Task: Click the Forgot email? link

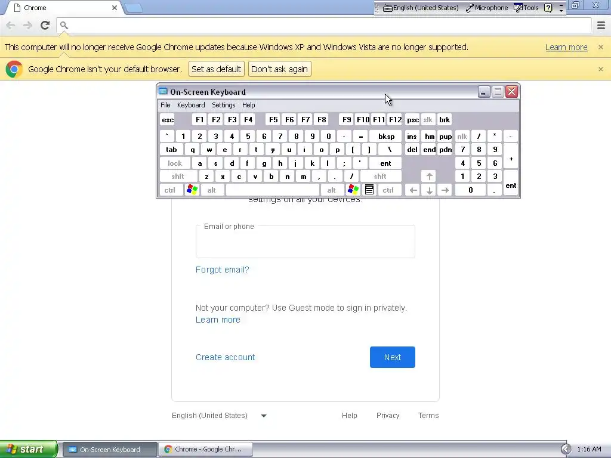Action: (x=222, y=270)
